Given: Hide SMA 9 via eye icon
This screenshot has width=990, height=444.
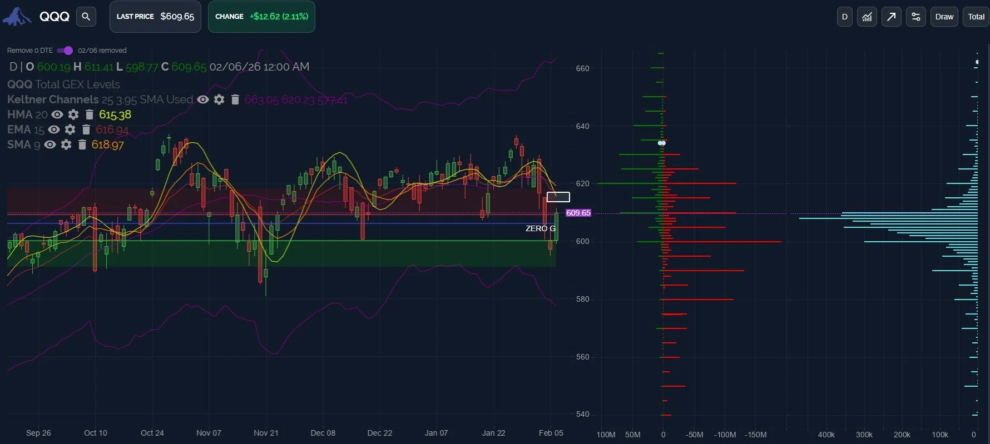Looking at the screenshot, I should click(x=49, y=144).
